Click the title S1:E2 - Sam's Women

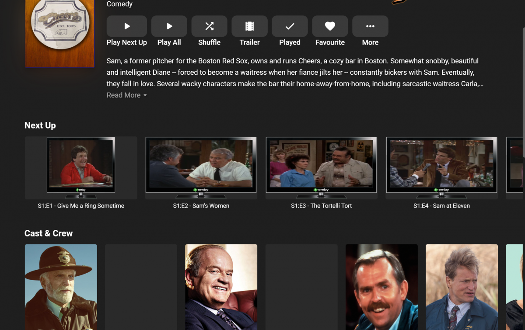click(x=201, y=206)
